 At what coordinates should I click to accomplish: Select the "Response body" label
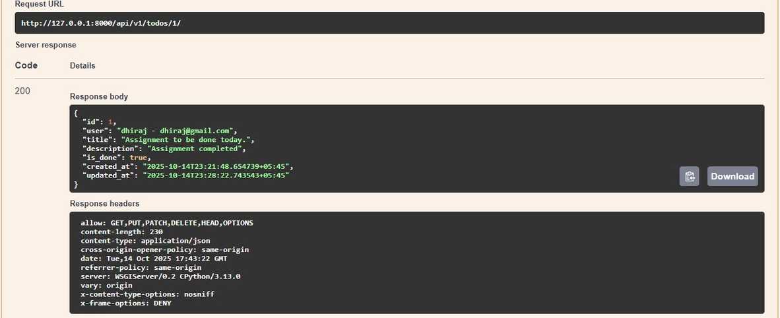tap(99, 96)
